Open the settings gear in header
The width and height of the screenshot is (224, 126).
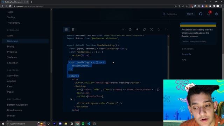coord(216,14)
